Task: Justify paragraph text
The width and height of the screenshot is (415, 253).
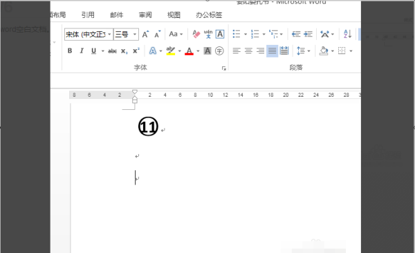Action: click(272, 51)
